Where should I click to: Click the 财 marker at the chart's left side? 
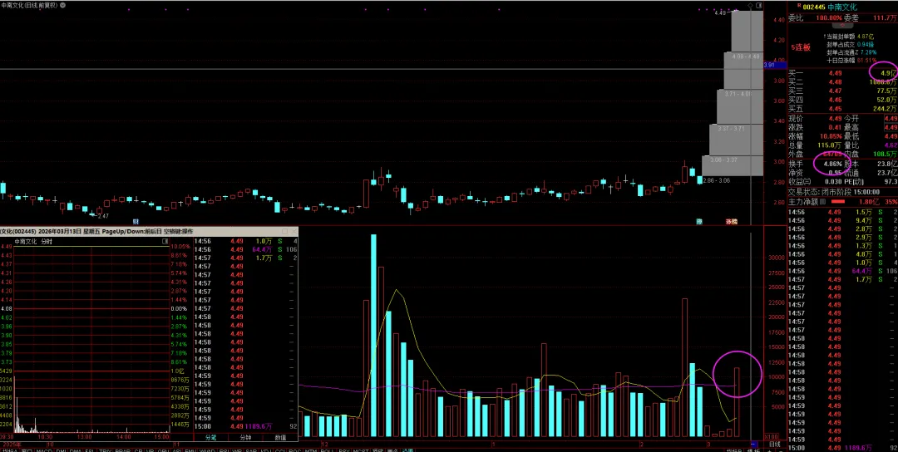136,221
